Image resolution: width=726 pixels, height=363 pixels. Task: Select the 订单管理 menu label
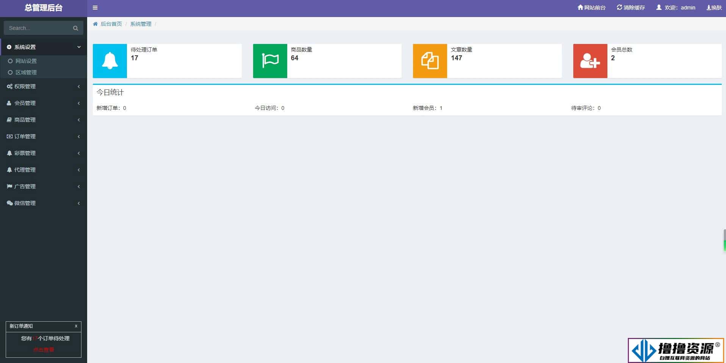click(x=25, y=136)
